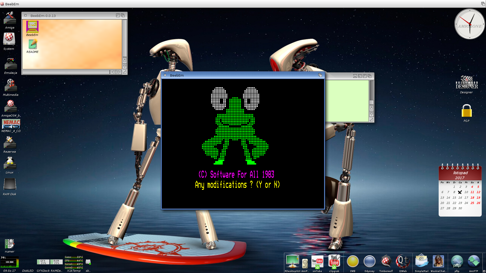
Task: Click the dock's corner menu arrow
Action: click(484, 271)
